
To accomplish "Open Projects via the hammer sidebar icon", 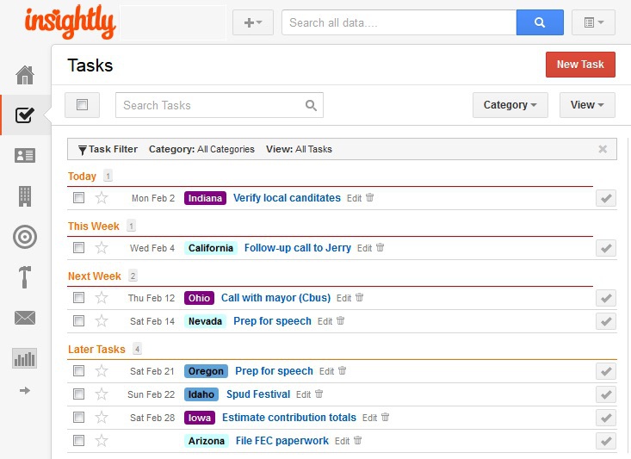I will 25,277.
